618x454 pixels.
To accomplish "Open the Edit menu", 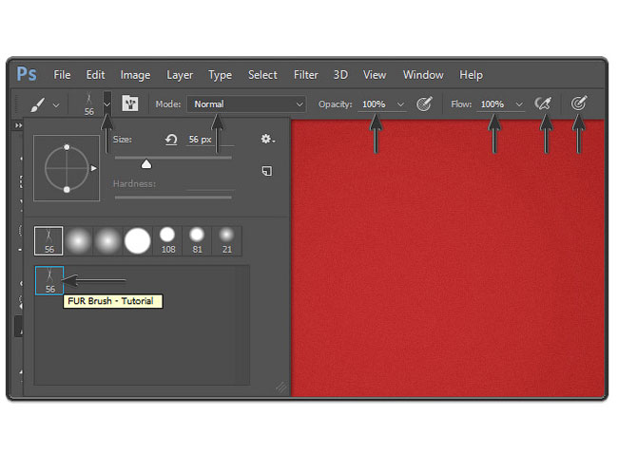I will 95,75.
